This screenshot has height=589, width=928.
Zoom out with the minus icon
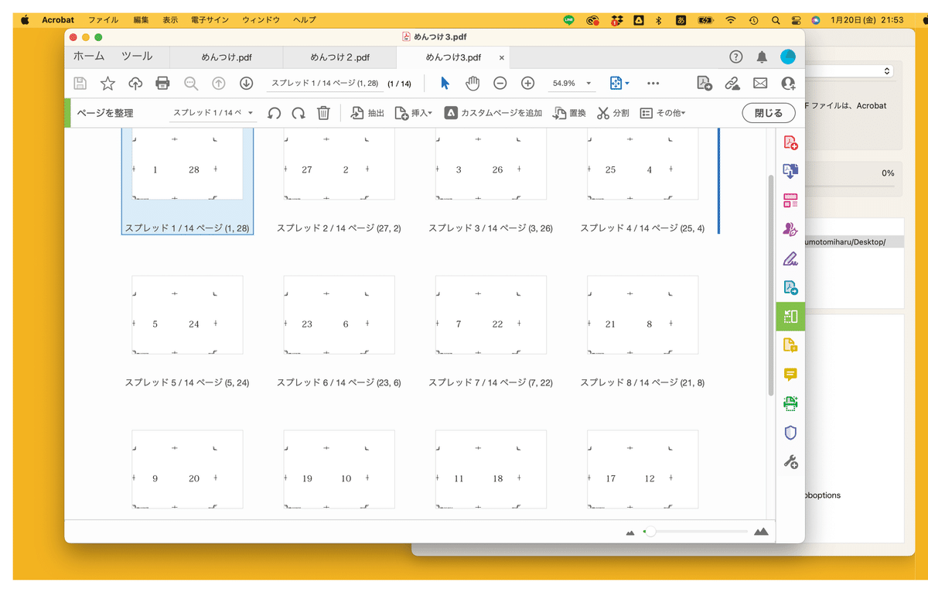point(500,83)
